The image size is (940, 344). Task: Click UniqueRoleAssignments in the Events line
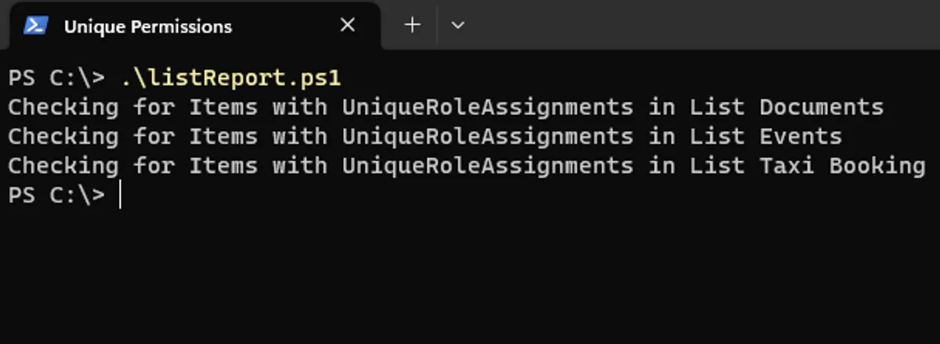487,136
